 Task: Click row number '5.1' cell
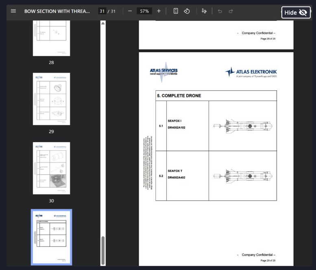[161, 126]
